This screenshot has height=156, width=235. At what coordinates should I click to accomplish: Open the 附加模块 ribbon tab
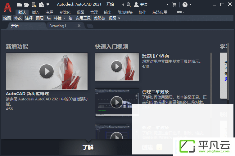tap(125, 12)
